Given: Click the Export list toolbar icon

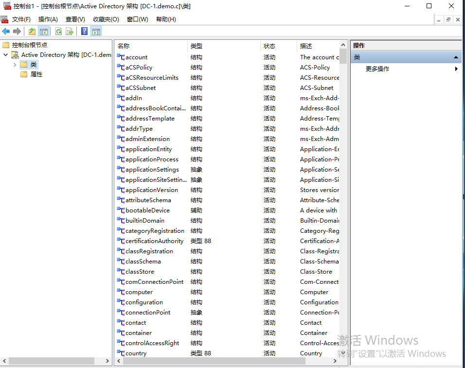Looking at the screenshot, I should click(x=70, y=32).
